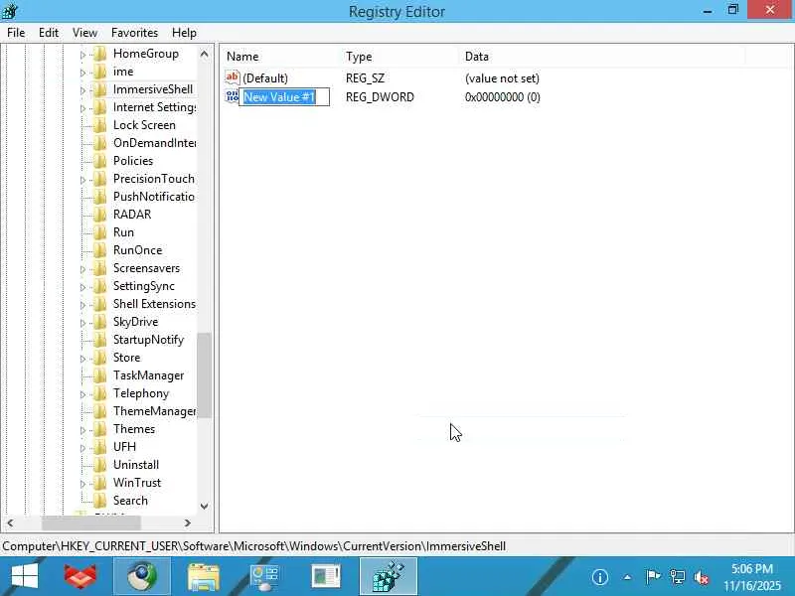Expand the Screensavers key
This screenshot has height=596, width=795.
tap(82, 269)
